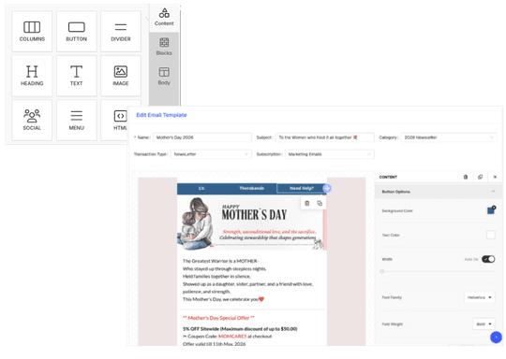The width and height of the screenshot is (506, 359).
Task: Open the Transaction Type dropdown
Action: pos(211,154)
